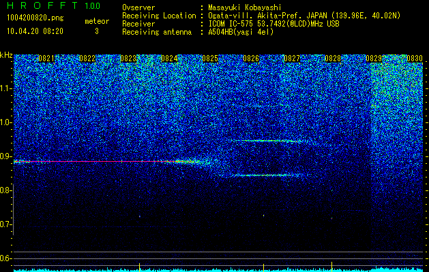The width and height of the screenshot is (429, 272).
Task: Click the 0.6 kHz axis label
Action: coord(6,258)
